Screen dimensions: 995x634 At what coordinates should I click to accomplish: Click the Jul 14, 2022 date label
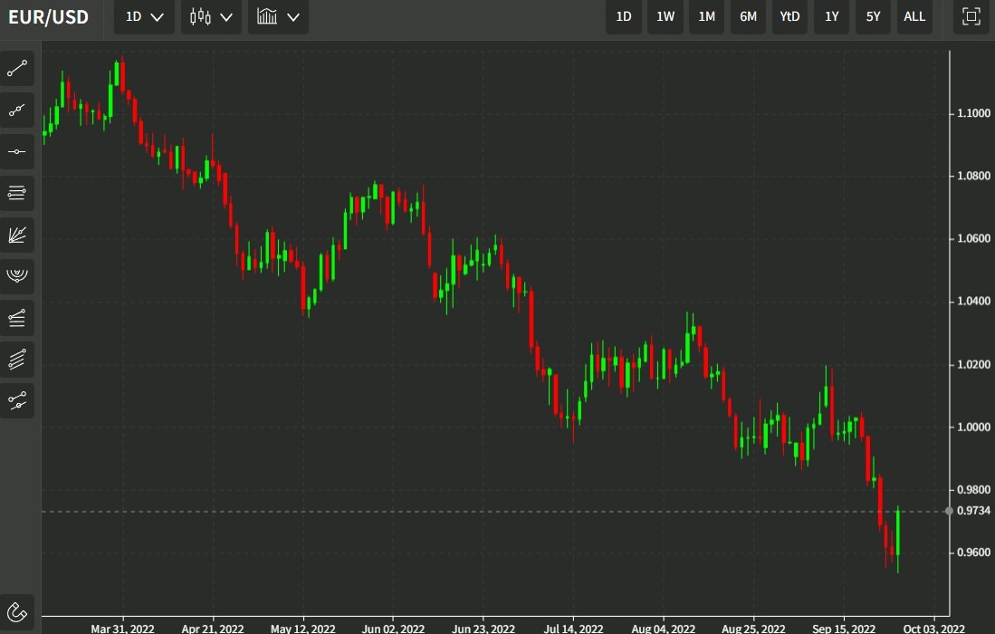pyautogui.click(x=574, y=629)
